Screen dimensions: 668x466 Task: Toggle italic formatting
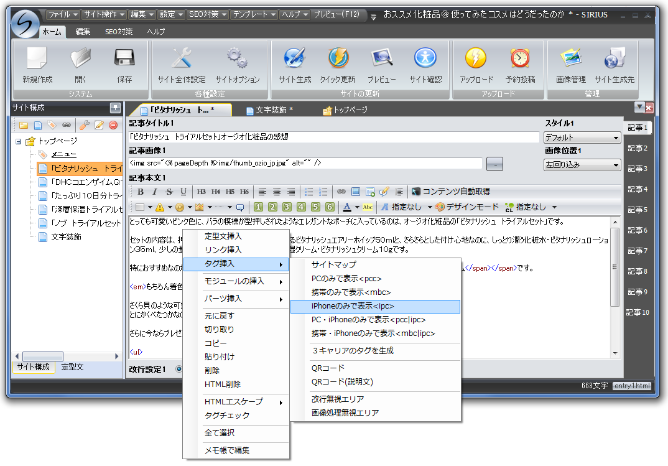tap(155, 192)
